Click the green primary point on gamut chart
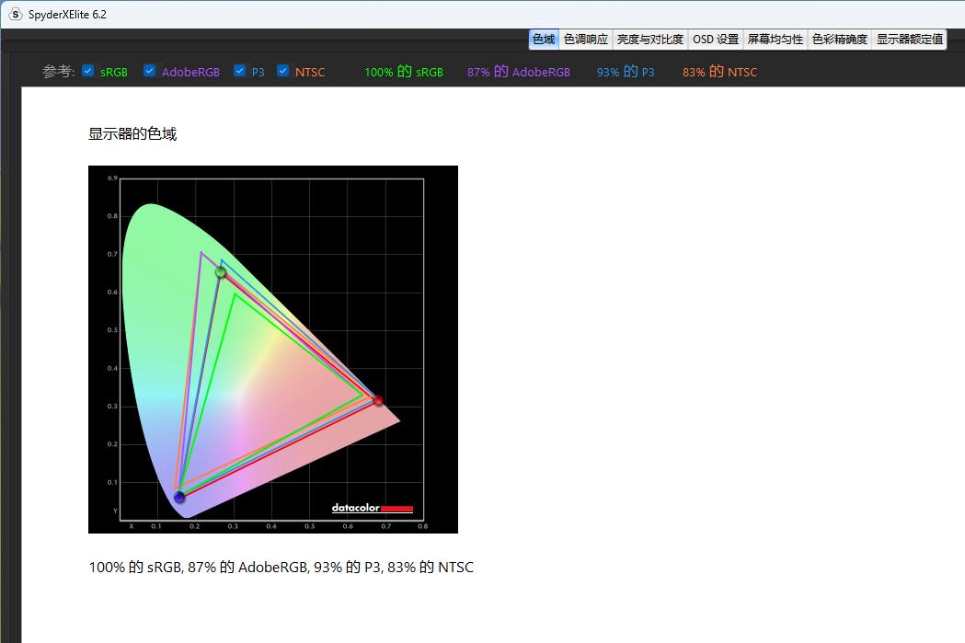 pos(221,272)
